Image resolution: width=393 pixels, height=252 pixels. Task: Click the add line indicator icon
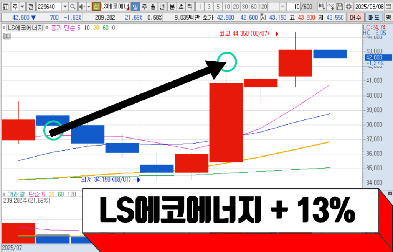pos(330,7)
